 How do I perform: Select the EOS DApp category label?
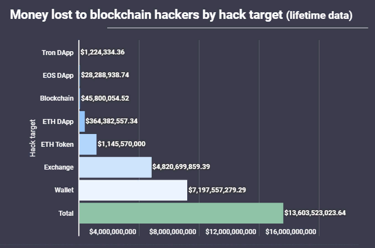[x=58, y=75]
